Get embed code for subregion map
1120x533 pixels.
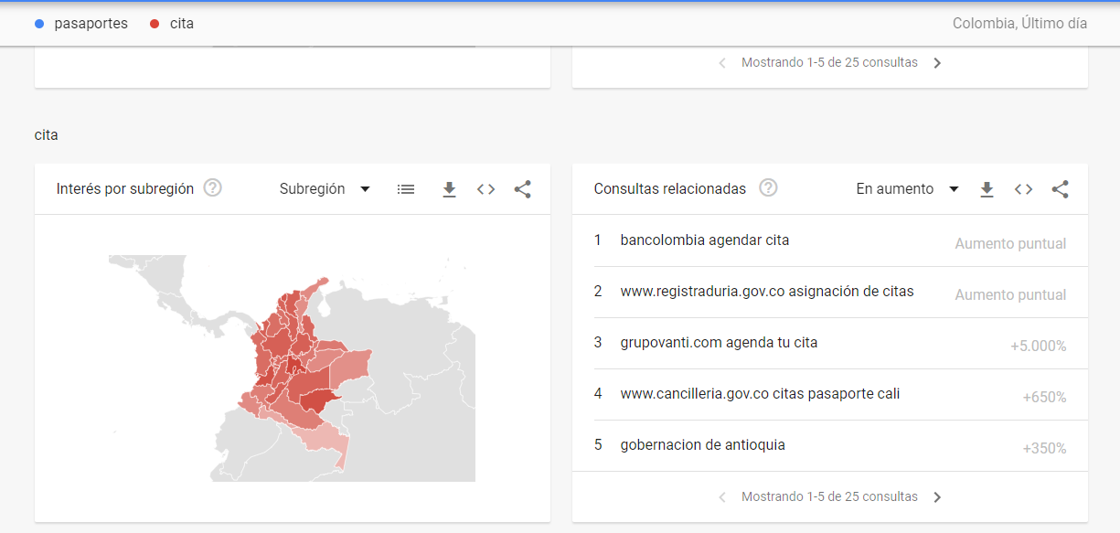(x=485, y=189)
